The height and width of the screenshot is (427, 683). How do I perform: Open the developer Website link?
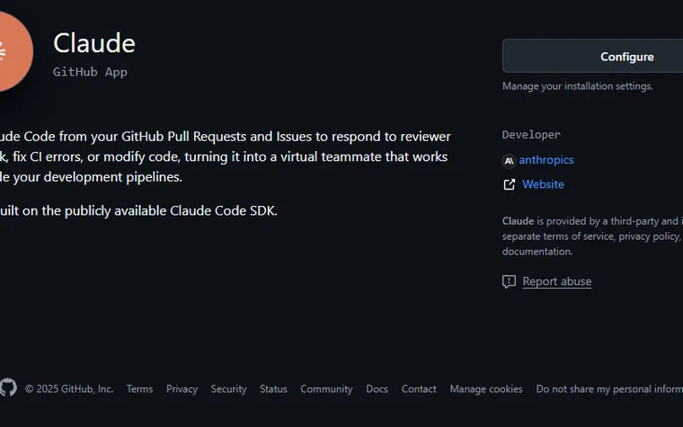pos(543,184)
